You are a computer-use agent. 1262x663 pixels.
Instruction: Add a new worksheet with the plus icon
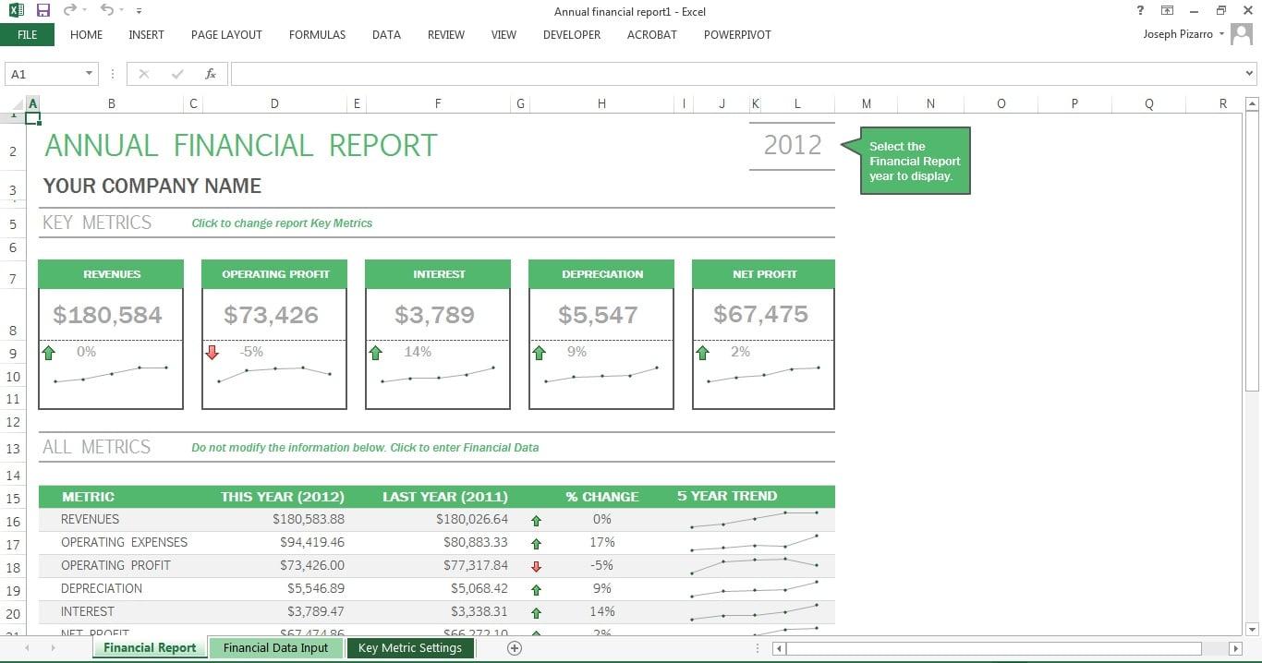[x=515, y=647]
